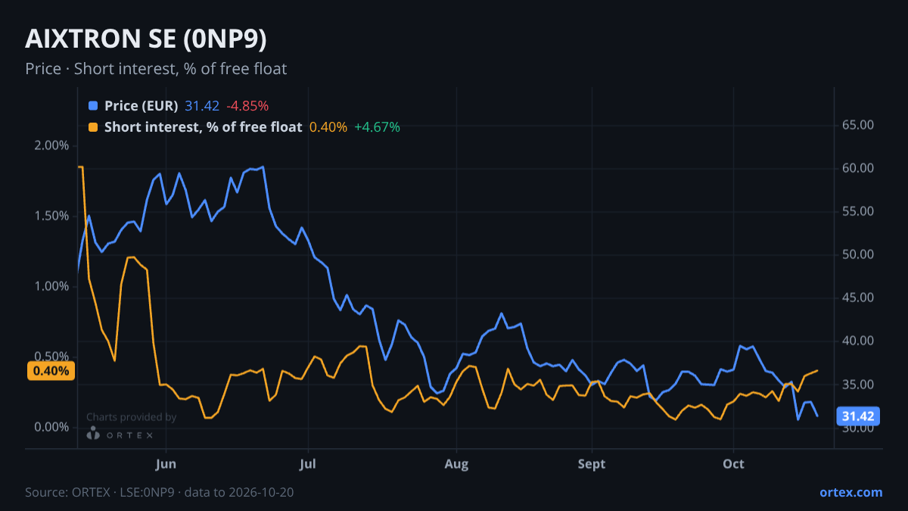Open the ortex.com link
The width and height of the screenshot is (908, 511).
click(850, 492)
